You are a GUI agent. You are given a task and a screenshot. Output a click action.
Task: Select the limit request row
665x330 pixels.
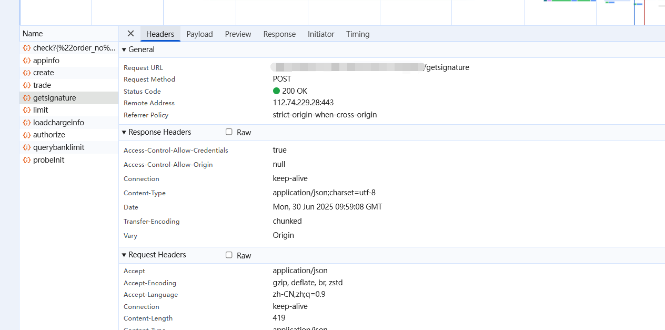69,110
